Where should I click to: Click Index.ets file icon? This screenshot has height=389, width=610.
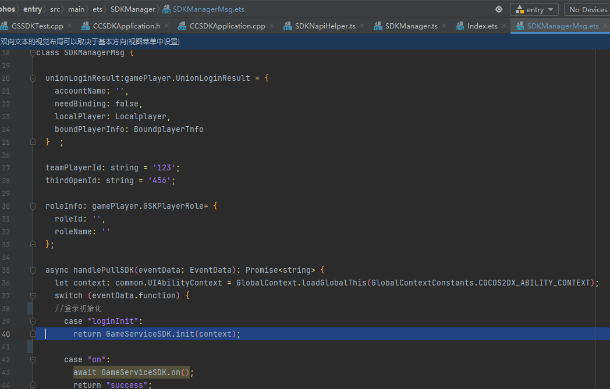click(459, 26)
